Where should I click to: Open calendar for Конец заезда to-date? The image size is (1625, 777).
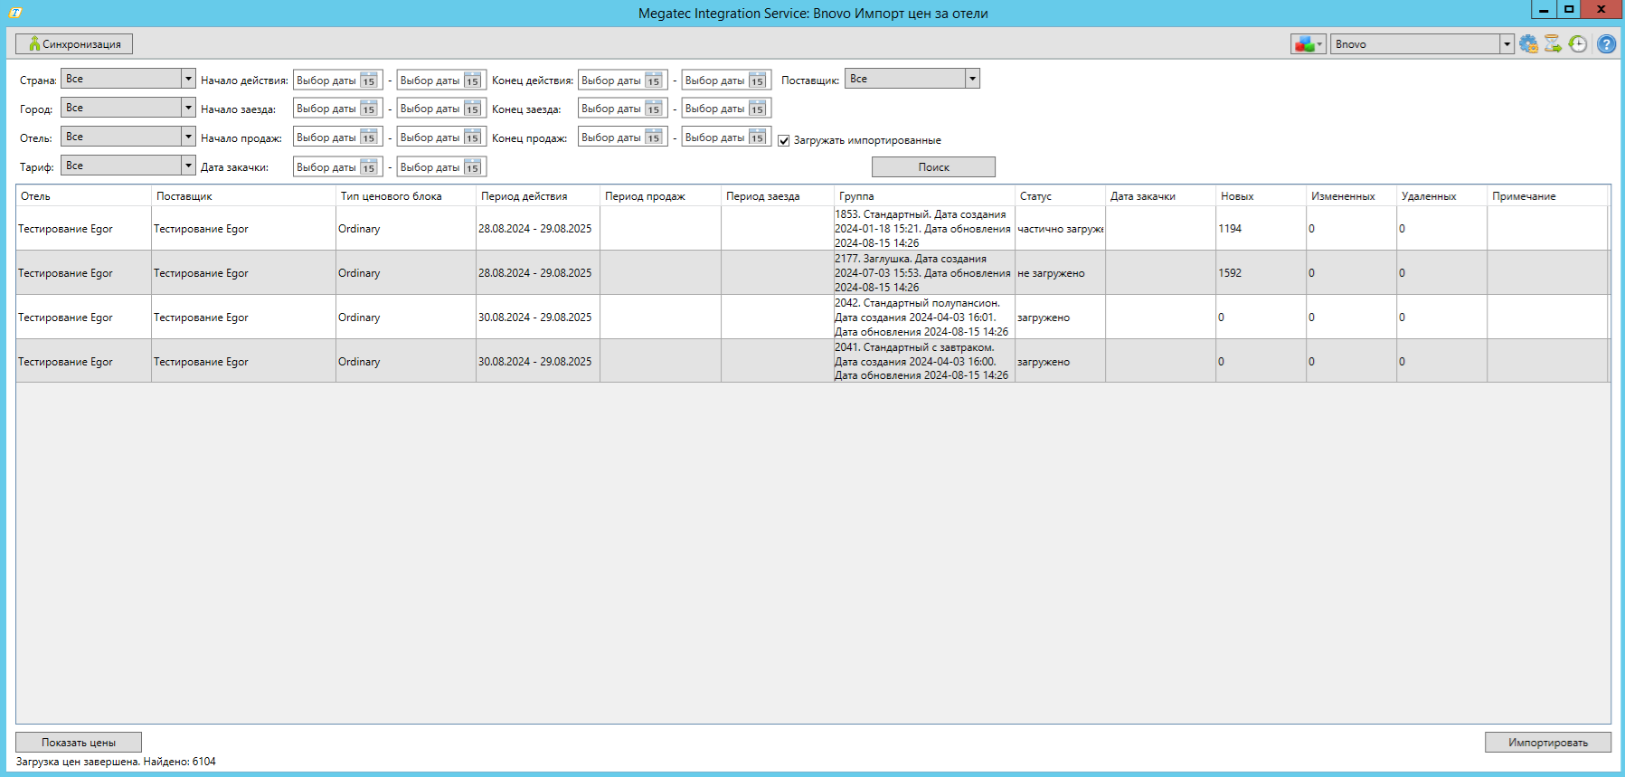click(x=757, y=109)
